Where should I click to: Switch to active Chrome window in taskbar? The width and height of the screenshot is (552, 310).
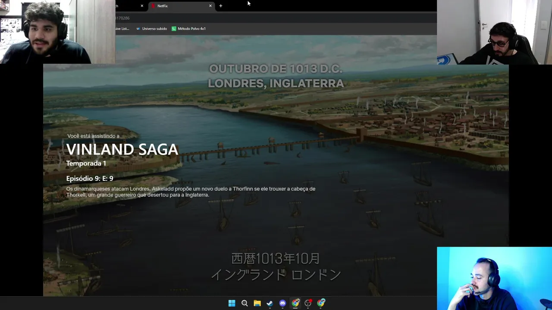coord(295,303)
